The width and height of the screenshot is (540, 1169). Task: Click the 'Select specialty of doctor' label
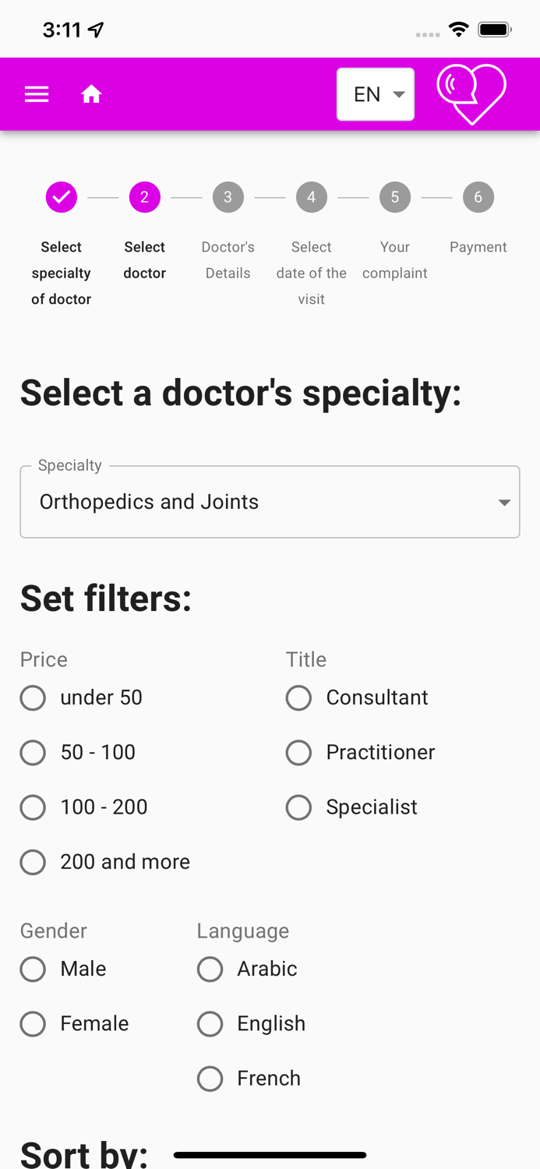[61, 273]
